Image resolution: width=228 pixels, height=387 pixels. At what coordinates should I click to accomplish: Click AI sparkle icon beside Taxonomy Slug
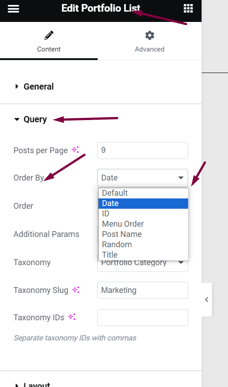pyautogui.click(x=76, y=290)
